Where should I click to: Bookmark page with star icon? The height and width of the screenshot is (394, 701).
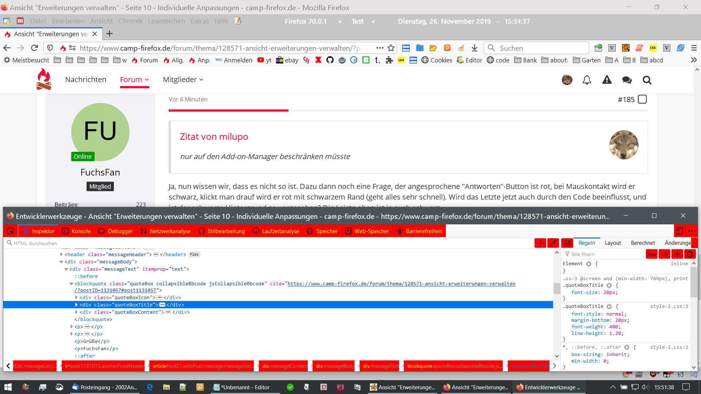click(391, 48)
